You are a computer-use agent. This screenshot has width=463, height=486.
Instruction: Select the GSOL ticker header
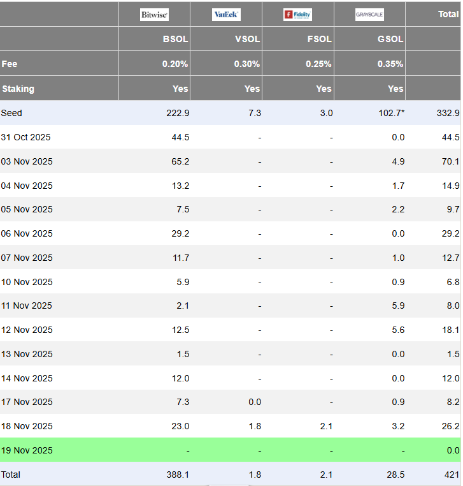[x=390, y=39]
